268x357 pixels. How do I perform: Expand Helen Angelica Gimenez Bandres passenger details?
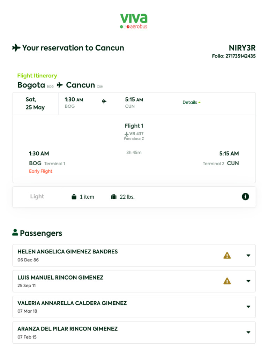click(248, 256)
